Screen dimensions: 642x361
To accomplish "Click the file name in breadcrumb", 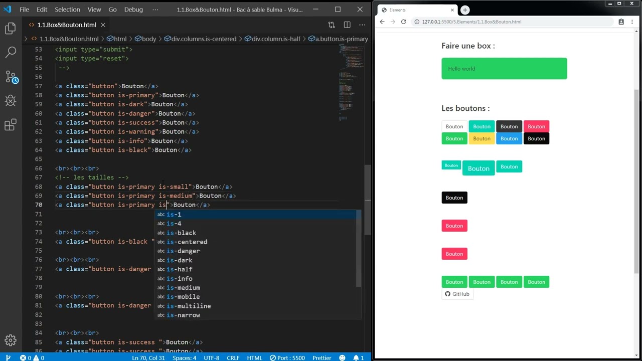I will [69, 39].
